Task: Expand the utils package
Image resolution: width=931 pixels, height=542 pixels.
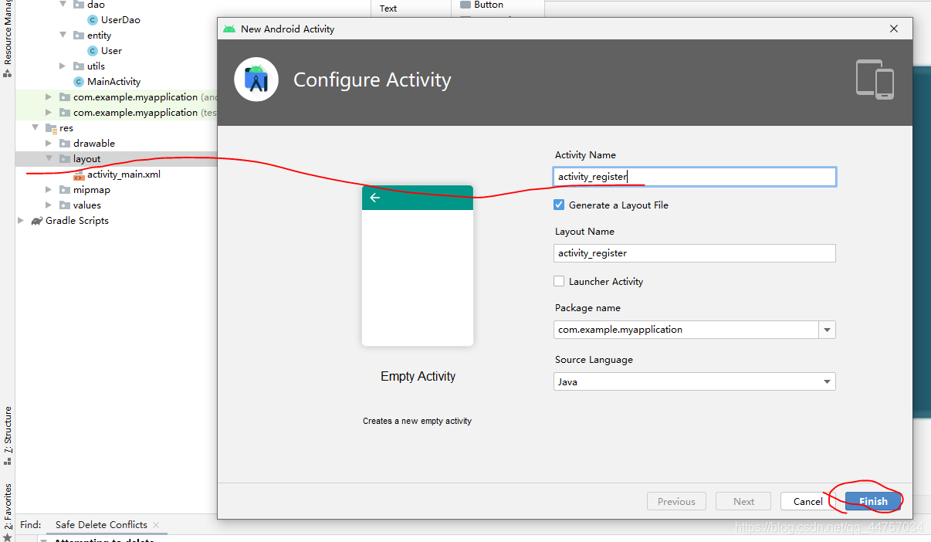Action: point(63,66)
